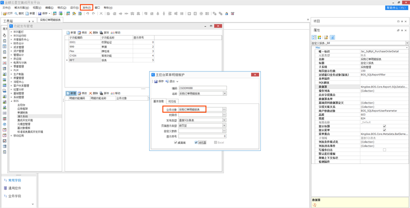The image size is (410, 208).
Task: Click the 新建 button in main toolbar
Action: [x=30, y=13]
